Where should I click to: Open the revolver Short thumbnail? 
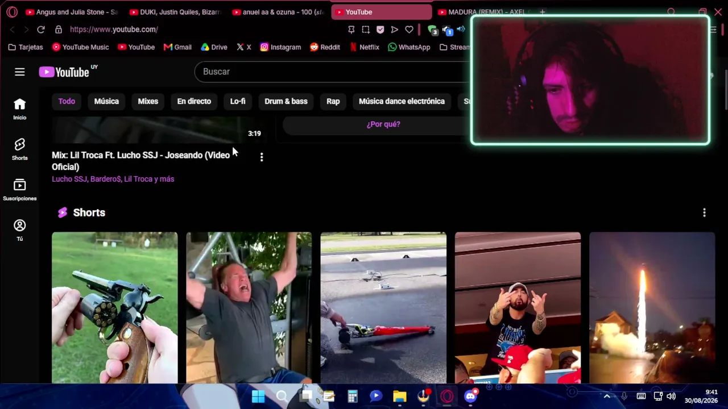point(115,307)
